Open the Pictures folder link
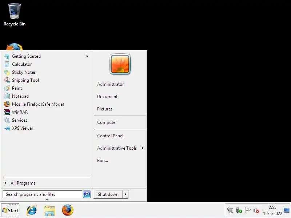This screenshot has height=218, width=291. 105,109
